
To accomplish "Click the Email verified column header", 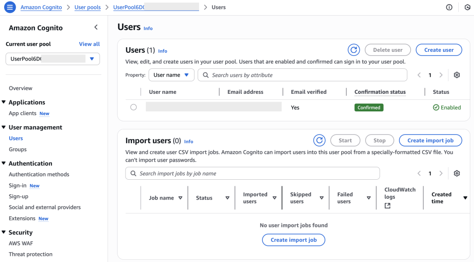I will click(x=309, y=92).
